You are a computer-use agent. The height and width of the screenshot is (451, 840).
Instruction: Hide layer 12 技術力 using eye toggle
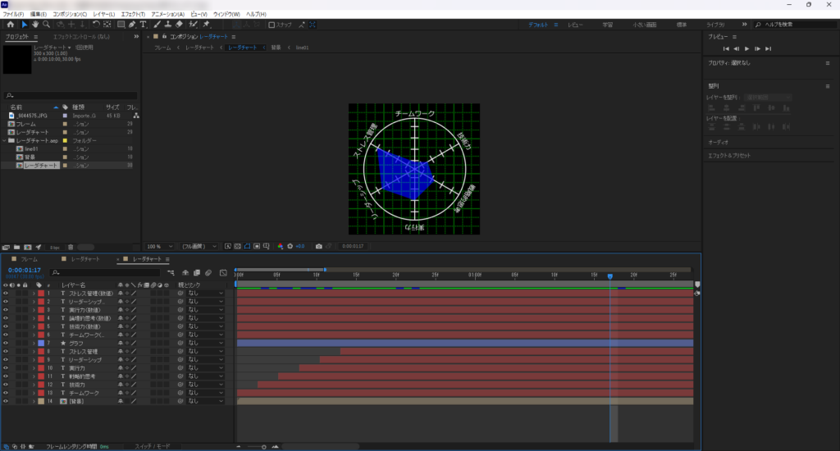(x=6, y=385)
